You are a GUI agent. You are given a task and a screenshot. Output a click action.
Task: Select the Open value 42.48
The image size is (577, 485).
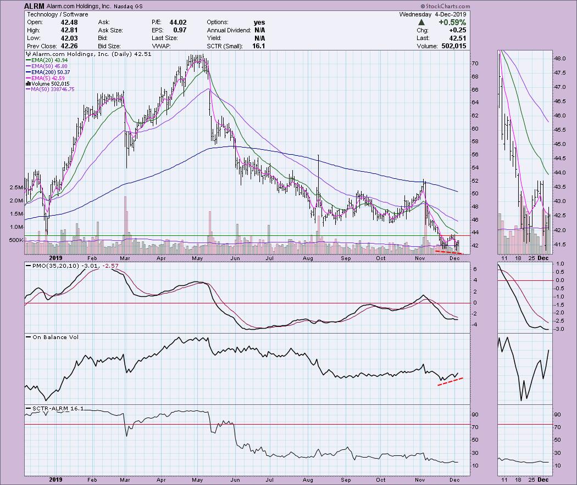pyautogui.click(x=69, y=22)
